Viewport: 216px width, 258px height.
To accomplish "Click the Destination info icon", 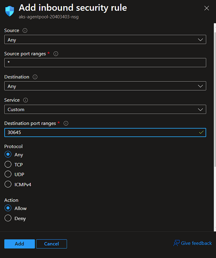I will pos(35,77).
